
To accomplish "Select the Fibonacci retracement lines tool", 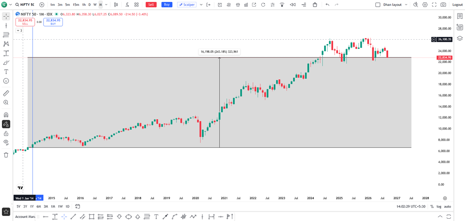I will pyautogui.click(x=6, y=35).
